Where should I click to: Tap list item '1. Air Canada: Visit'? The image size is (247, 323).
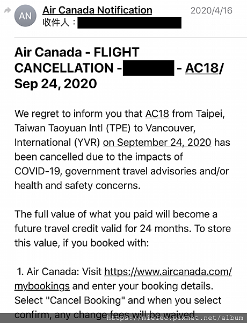pyautogui.click(x=59, y=272)
